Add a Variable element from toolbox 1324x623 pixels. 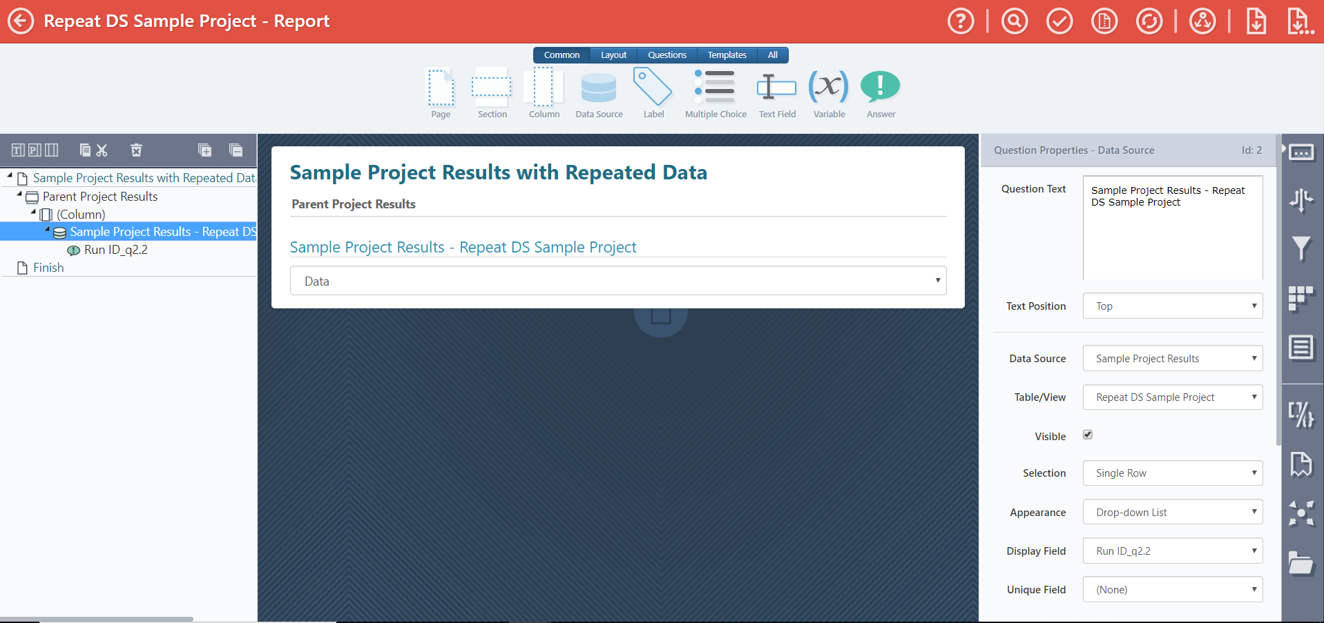tap(829, 93)
